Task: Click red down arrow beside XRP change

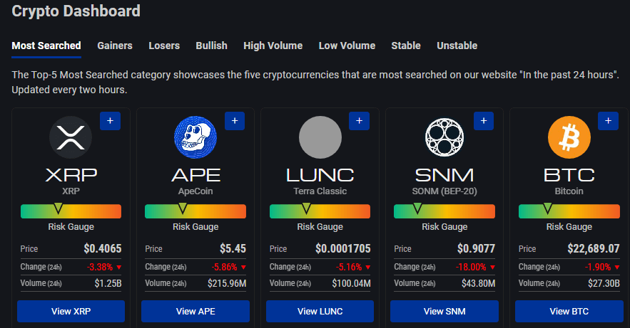Action: (119, 267)
